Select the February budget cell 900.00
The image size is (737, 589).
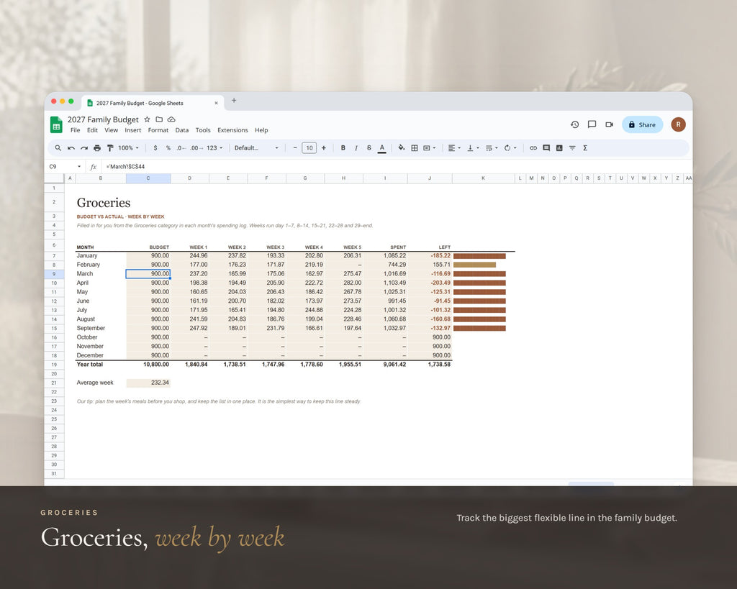(148, 265)
